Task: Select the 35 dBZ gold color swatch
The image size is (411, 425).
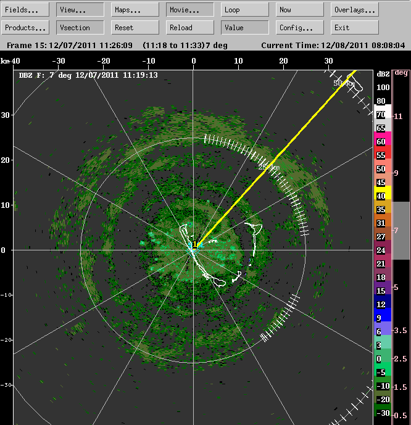Action: point(383,206)
